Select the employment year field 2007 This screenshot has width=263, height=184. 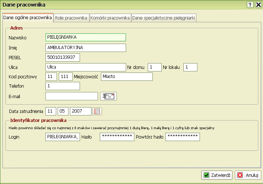coord(81,111)
